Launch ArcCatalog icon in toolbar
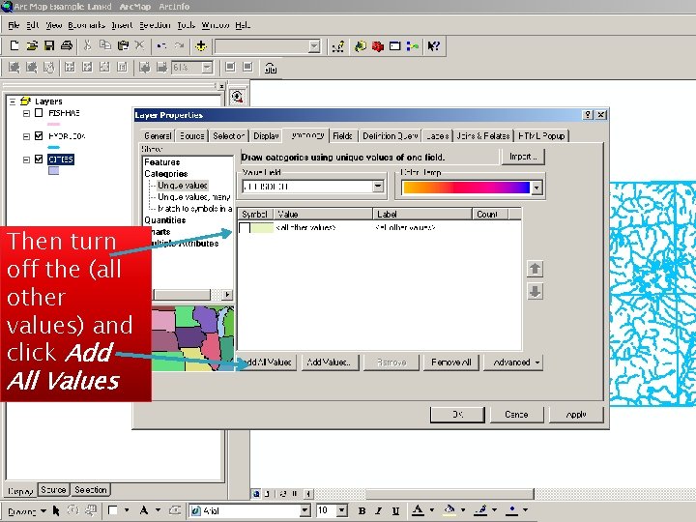Image resolution: width=696 pixels, height=522 pixels. coord(360,46)
